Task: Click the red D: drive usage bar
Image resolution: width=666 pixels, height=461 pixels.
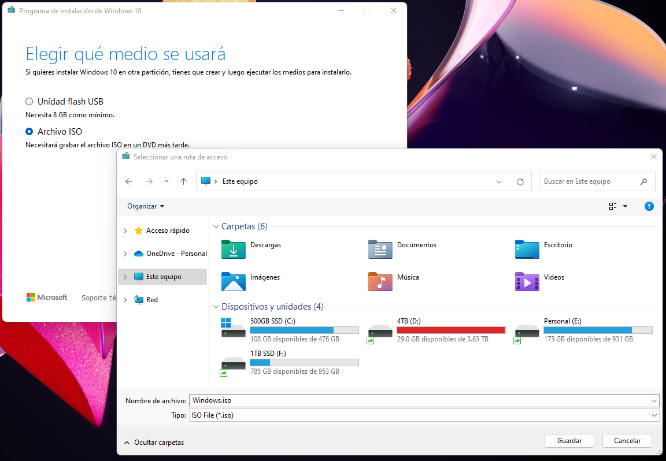Action: [x=451, y=330]
